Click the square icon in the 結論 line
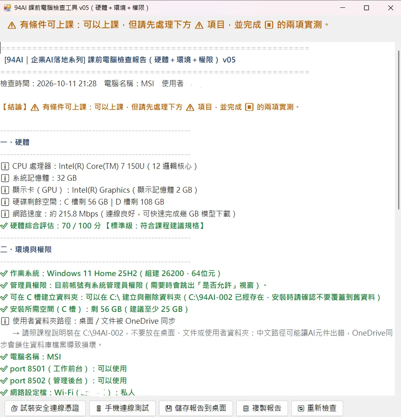The image size is (401, 417). pyautogui.click(x=249, y=107)
